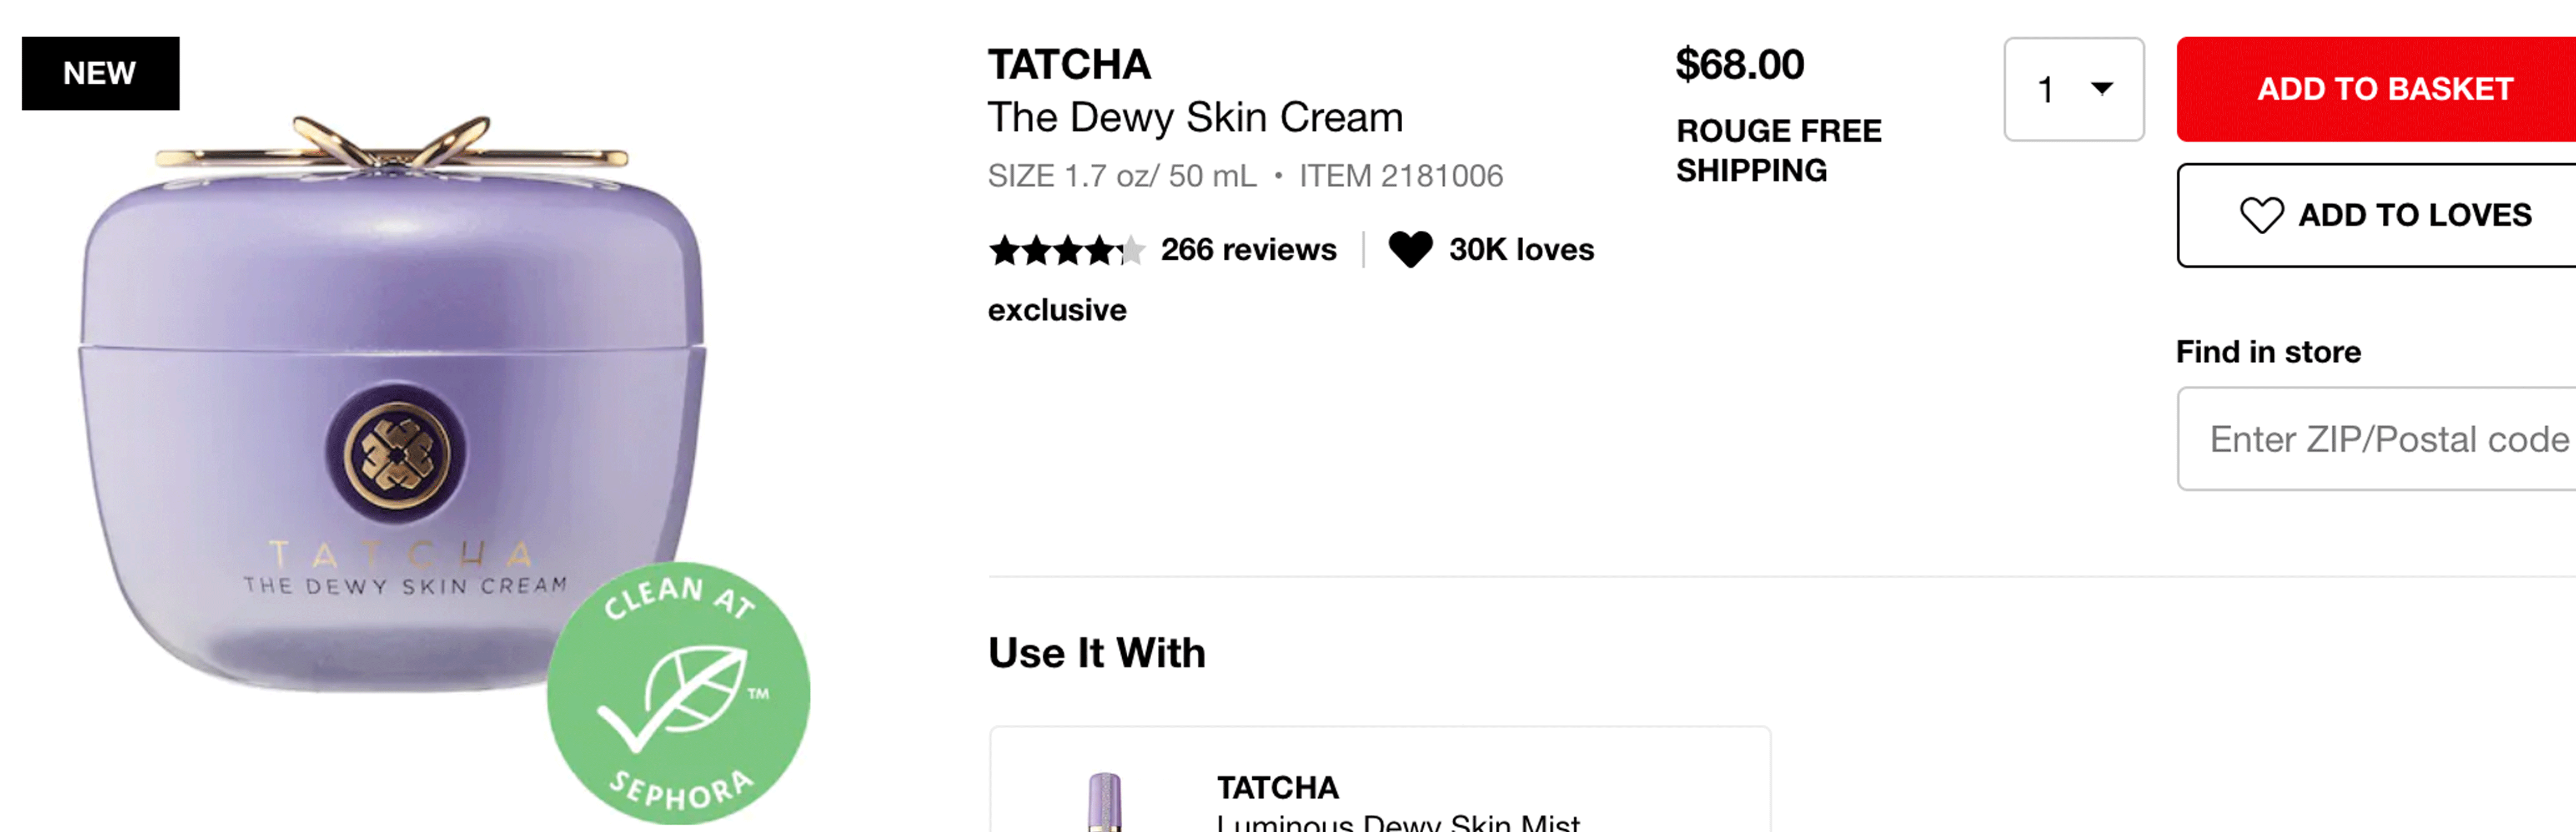2576x832 pixels.
Task: Click the 30K loves count
Action: click(1521, 249)
